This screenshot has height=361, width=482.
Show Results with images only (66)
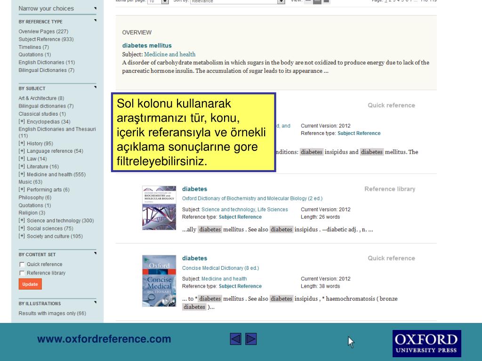52,314
